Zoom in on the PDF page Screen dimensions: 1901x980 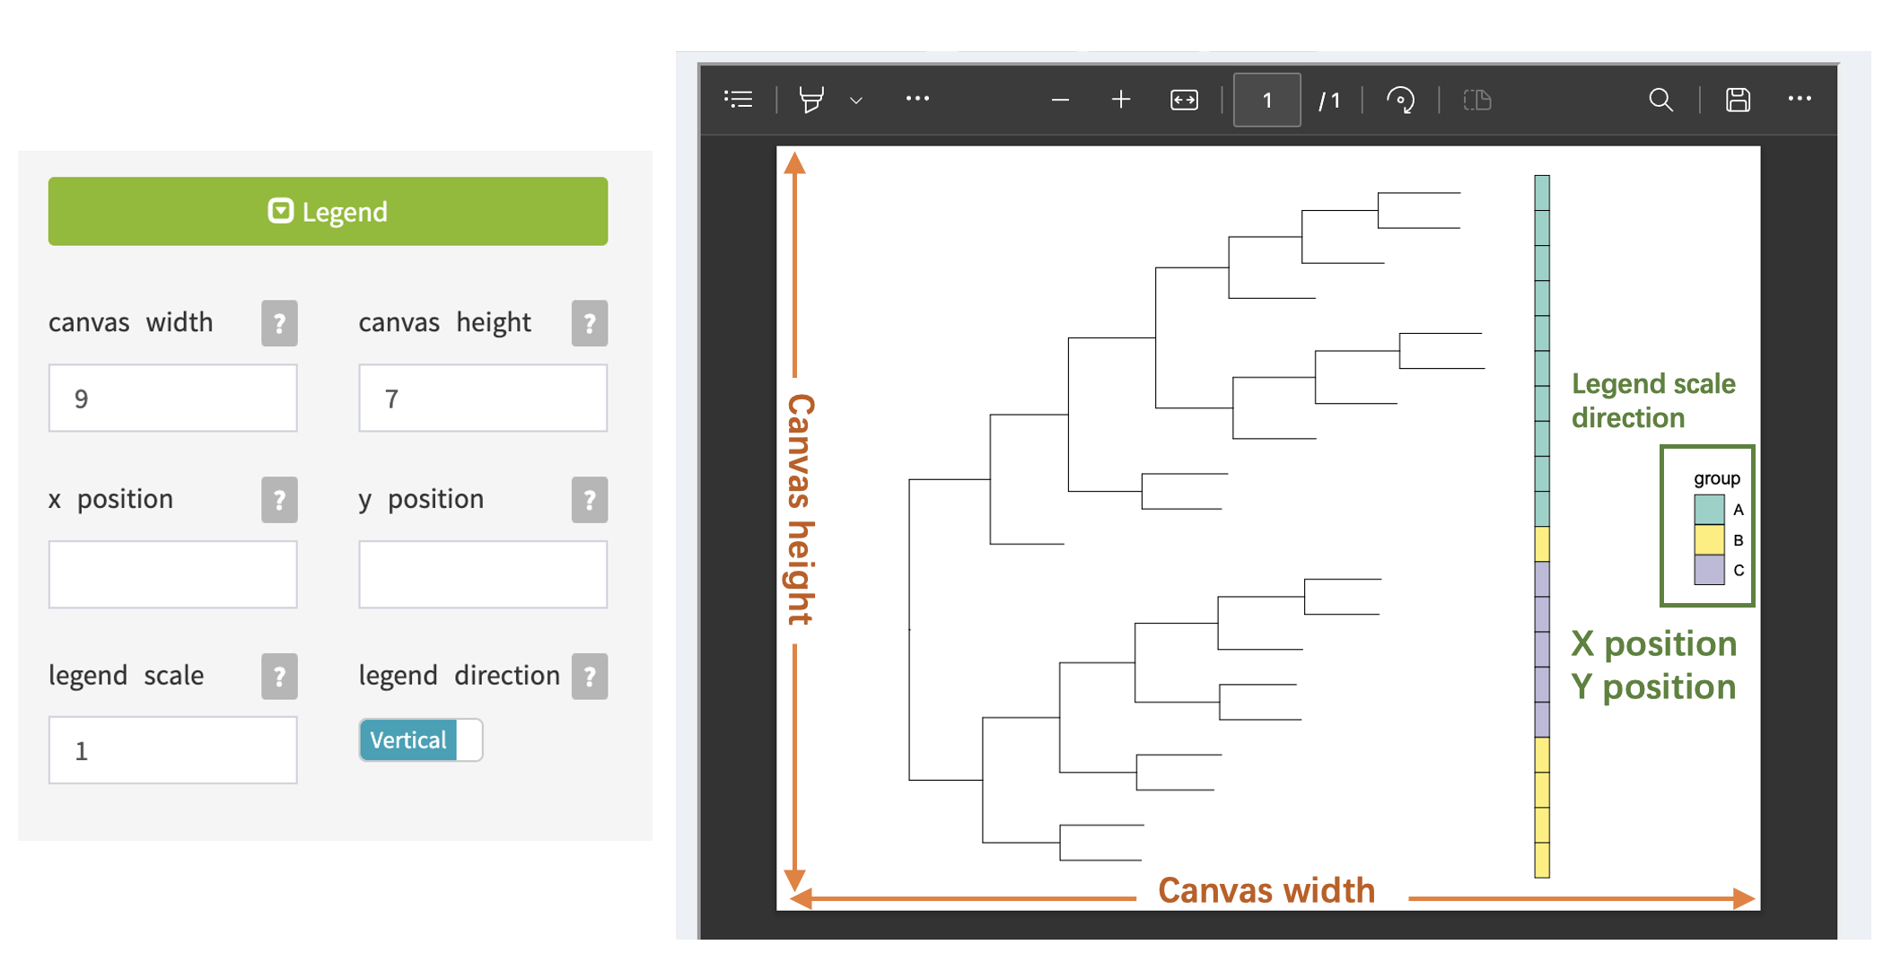coord(1121,100)
